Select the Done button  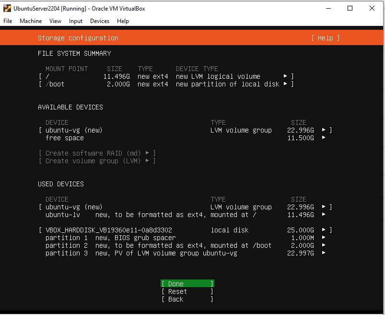(187, 283)
